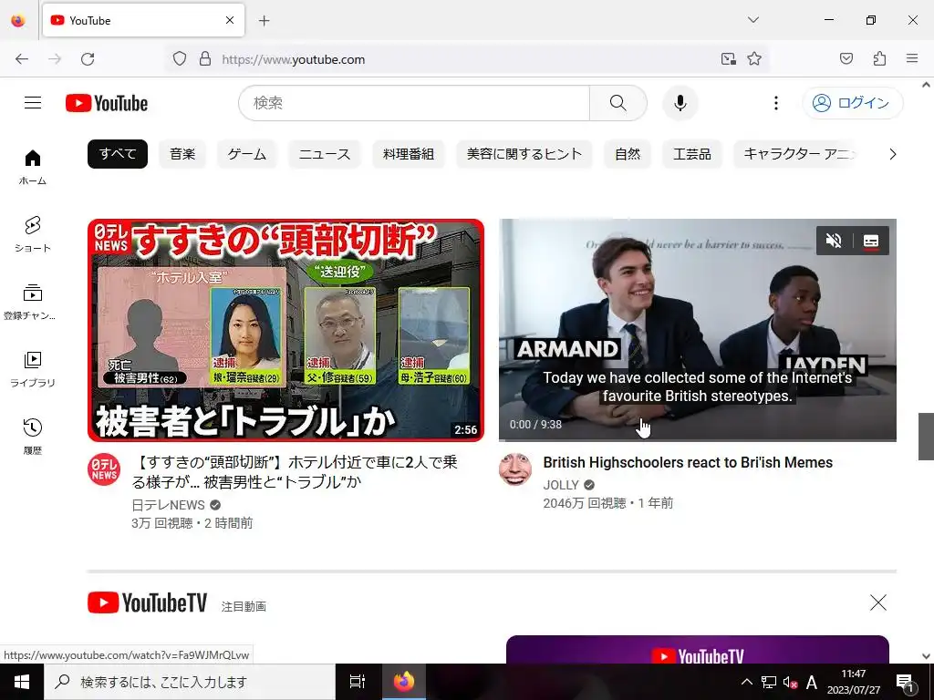Screen dimensions: 934x700
Task: Toggle subtitles on the video preview
Action: 871,241
